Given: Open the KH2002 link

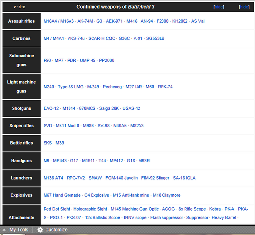Looking at the screenshot, I should pos(180,21).
